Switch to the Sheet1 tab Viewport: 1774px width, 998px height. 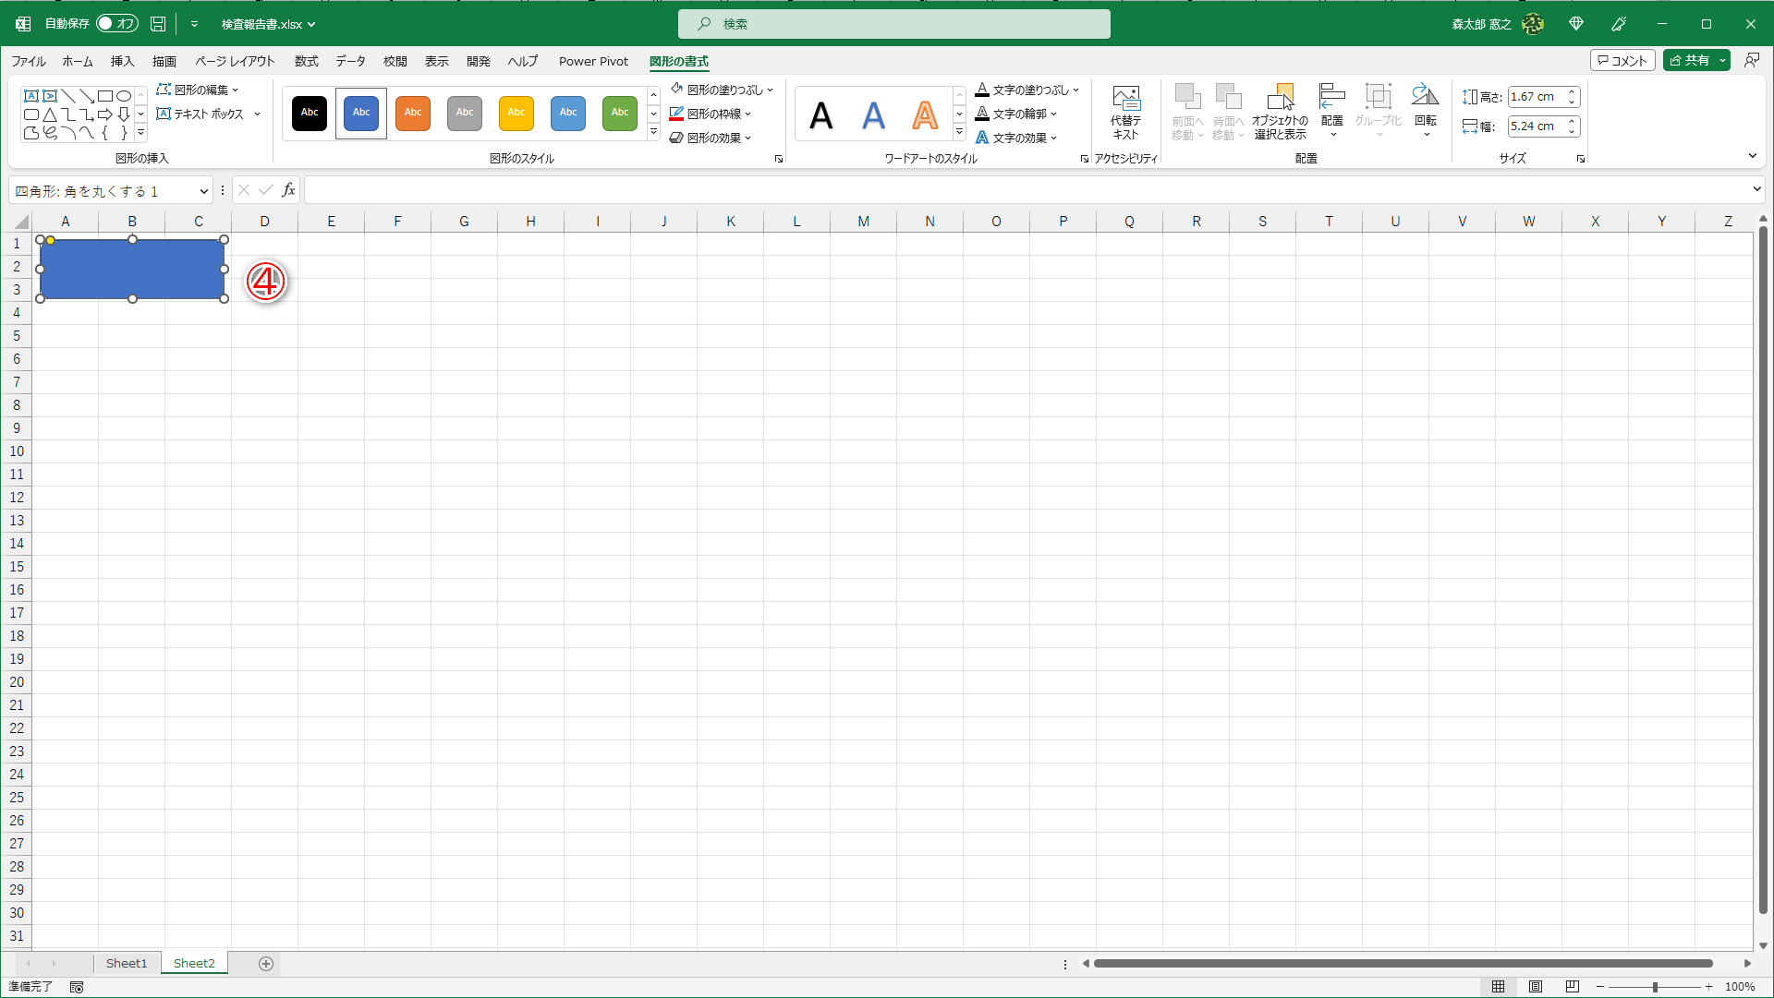pos(127,964)
